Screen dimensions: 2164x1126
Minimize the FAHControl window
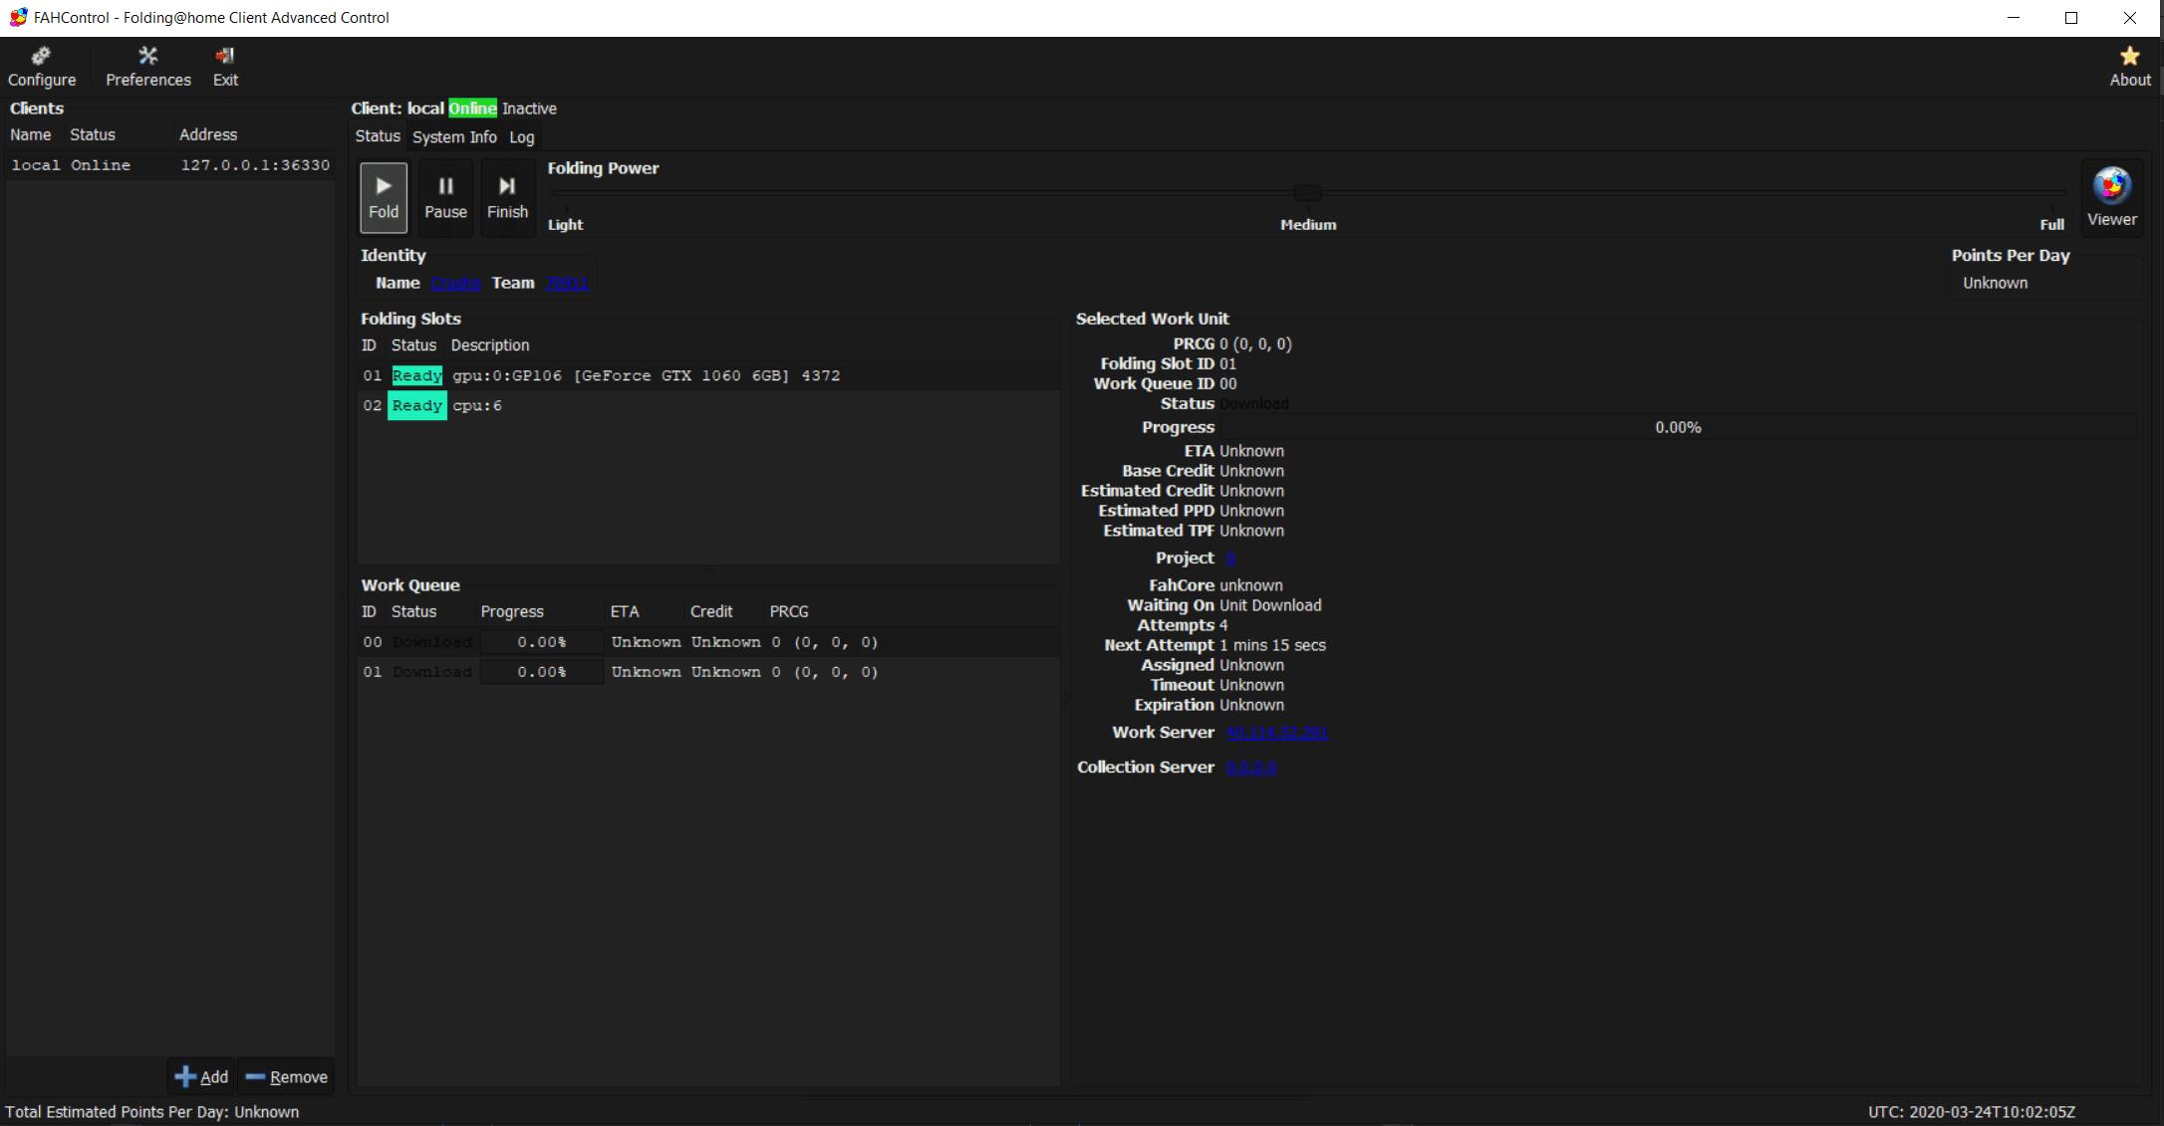point(2014,18)
